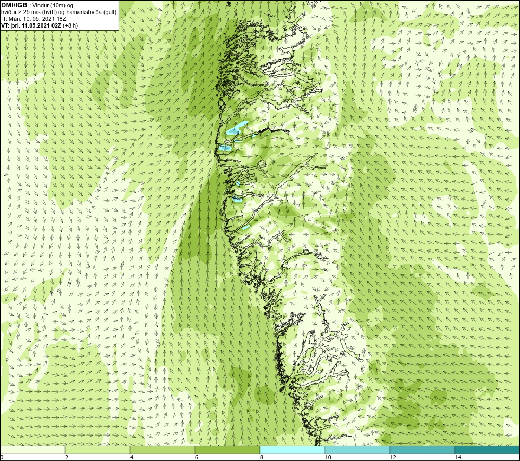
Task: Click the scale label "12"
Action: point(393,457)
